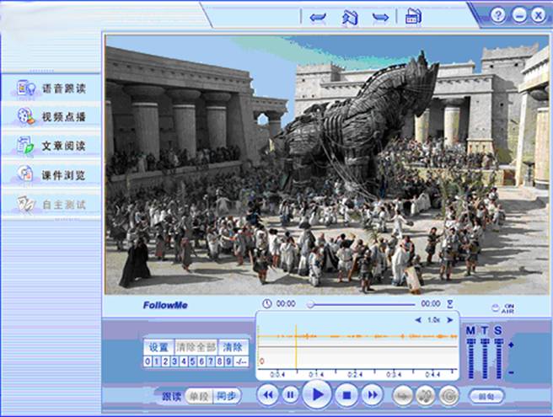The image size is (553, 417).
Task: Open the help question mark button
Action: coord(497,15)
